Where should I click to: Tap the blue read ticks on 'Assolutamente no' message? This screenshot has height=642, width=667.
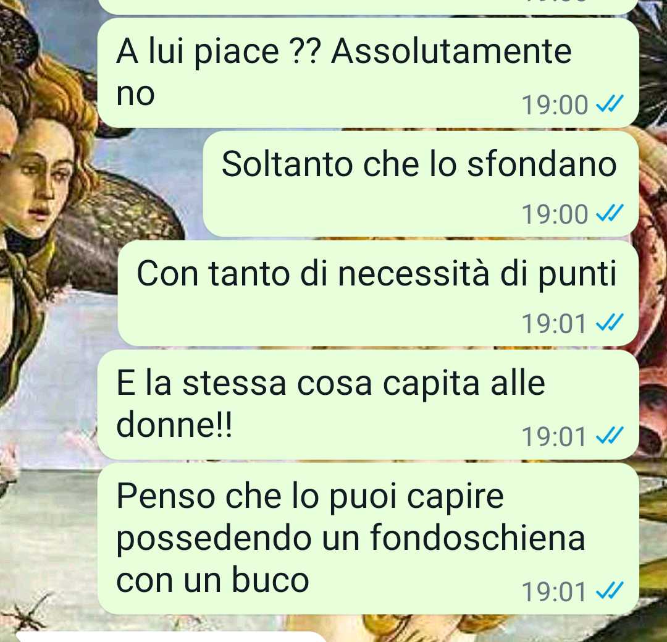point(610,103)
